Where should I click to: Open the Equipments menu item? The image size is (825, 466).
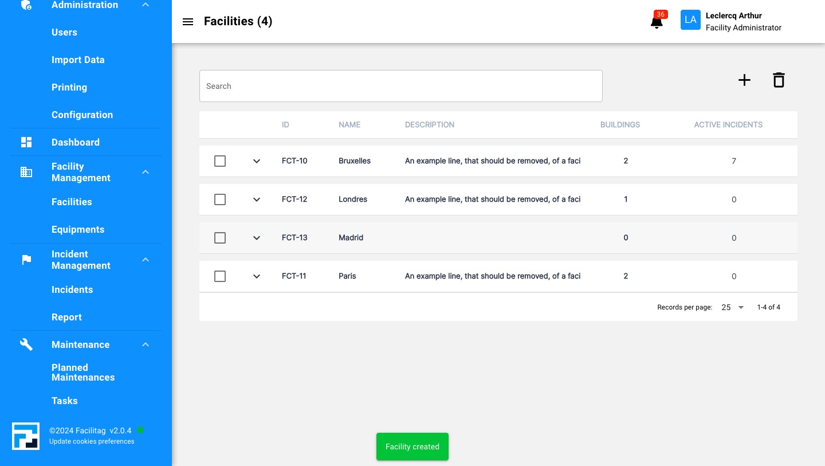78,229
